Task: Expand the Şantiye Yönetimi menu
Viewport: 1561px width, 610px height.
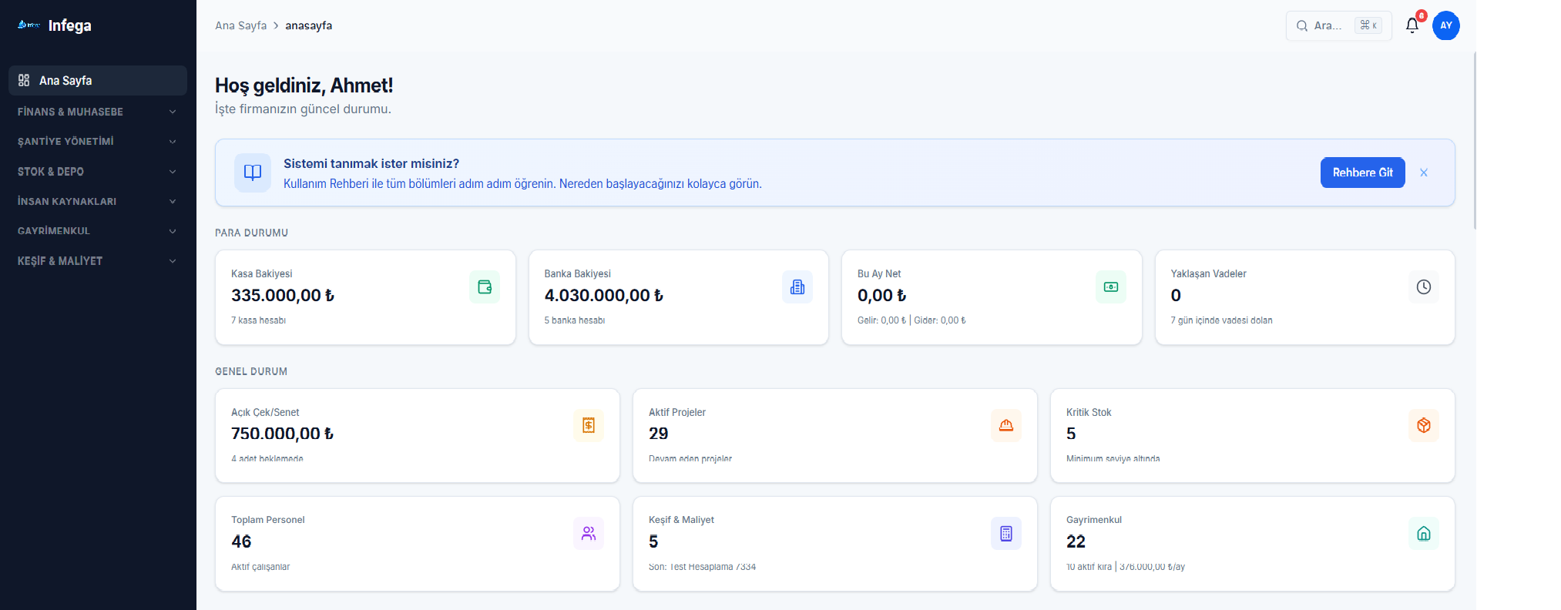Action: (x=97, y=142)
